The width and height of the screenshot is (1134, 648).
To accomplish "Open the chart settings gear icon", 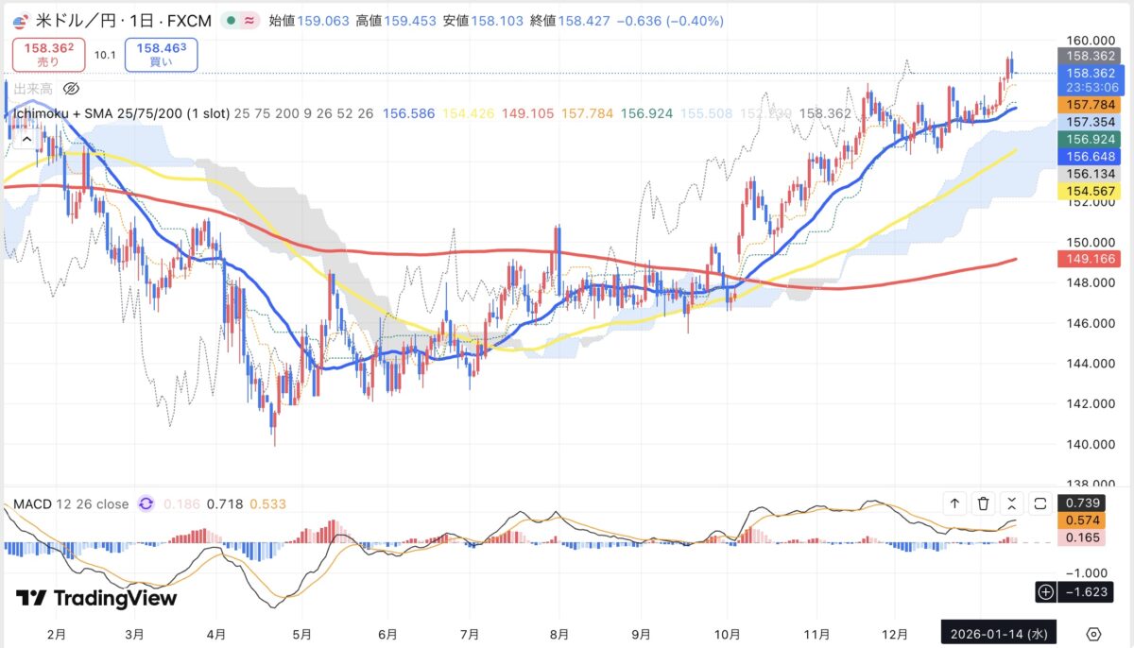I will (x=1094, y=633).
